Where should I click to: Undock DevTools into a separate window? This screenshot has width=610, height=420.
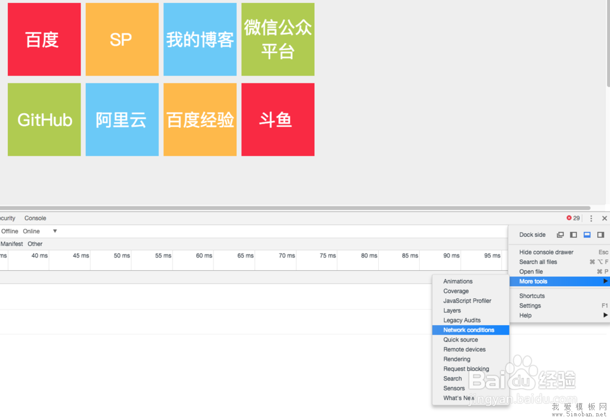click(x=560, y=235)
